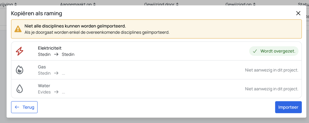This screenshot has width=309, height=123.
Task: Click the arrow after Stedin in Gas row
Action: point(56,73)
